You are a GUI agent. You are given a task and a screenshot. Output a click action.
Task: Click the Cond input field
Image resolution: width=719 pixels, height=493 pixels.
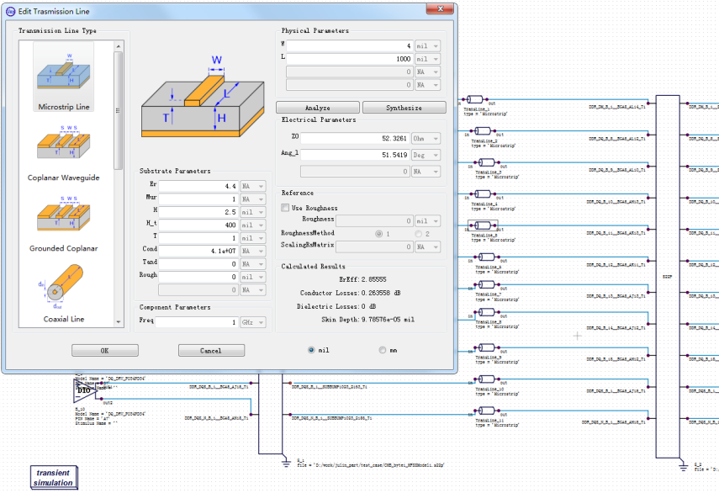coord(198,251)
